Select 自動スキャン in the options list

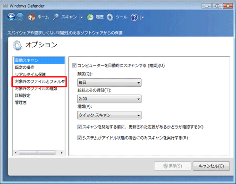39,60
